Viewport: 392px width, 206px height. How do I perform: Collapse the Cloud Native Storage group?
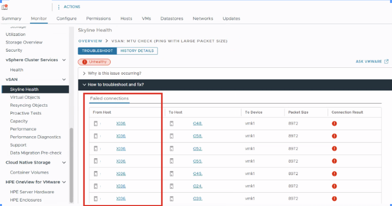[x=64, y=163]
